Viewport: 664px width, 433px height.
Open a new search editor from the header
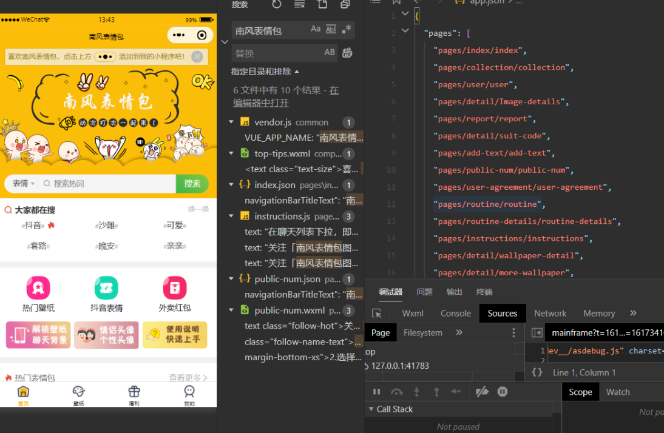322,4
